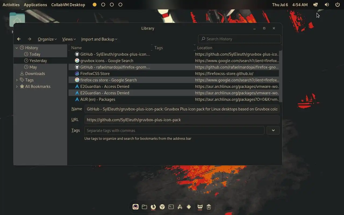
Task: Switch to the third workspace dot
Action: pos(112,5)
